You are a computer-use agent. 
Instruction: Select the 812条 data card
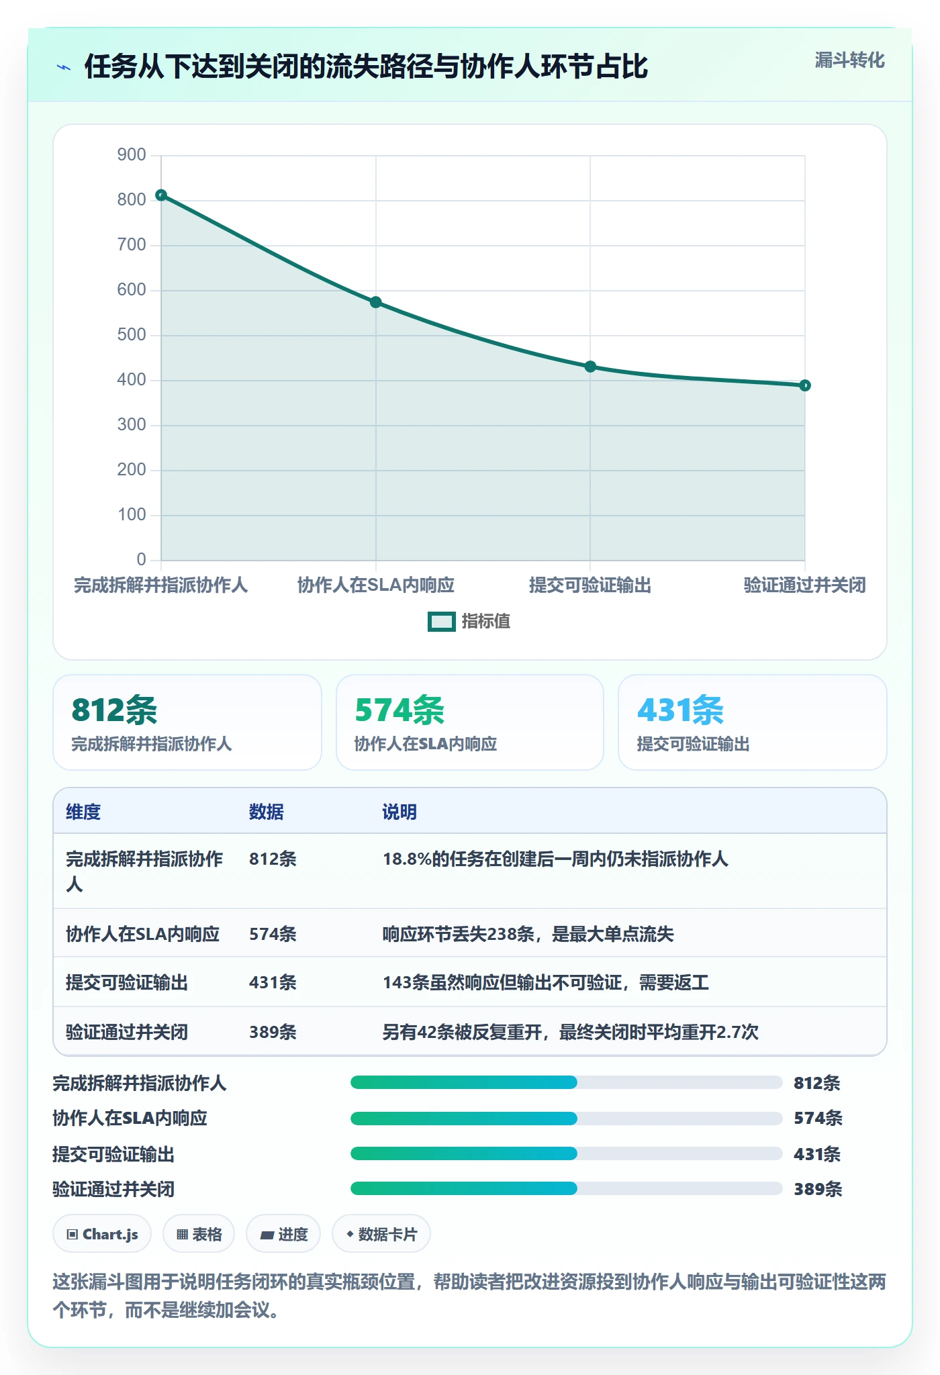[187, 722]
